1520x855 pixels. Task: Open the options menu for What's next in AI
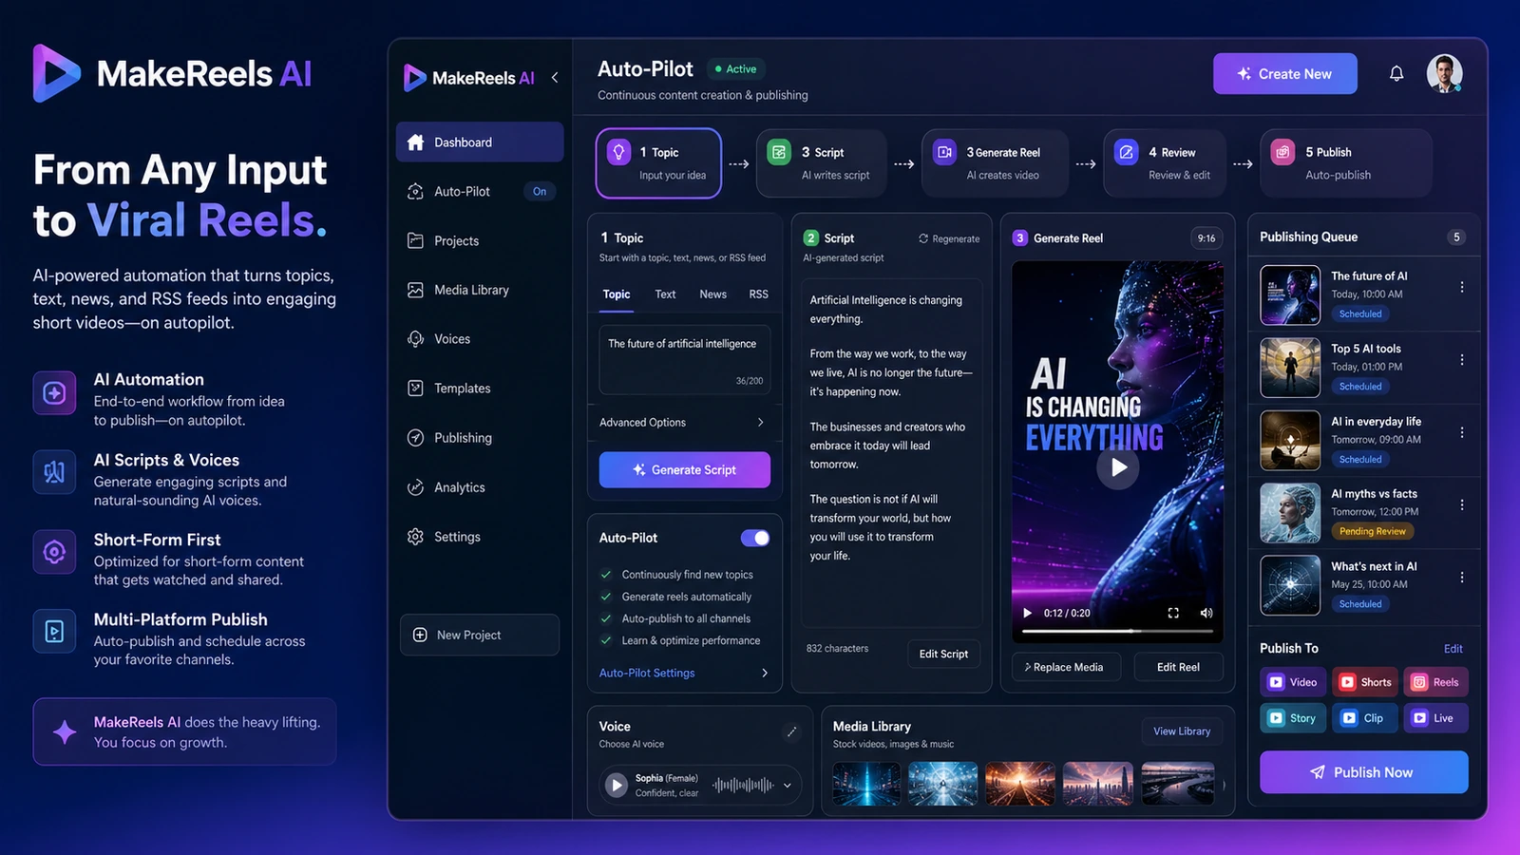tap(1462, 578)
